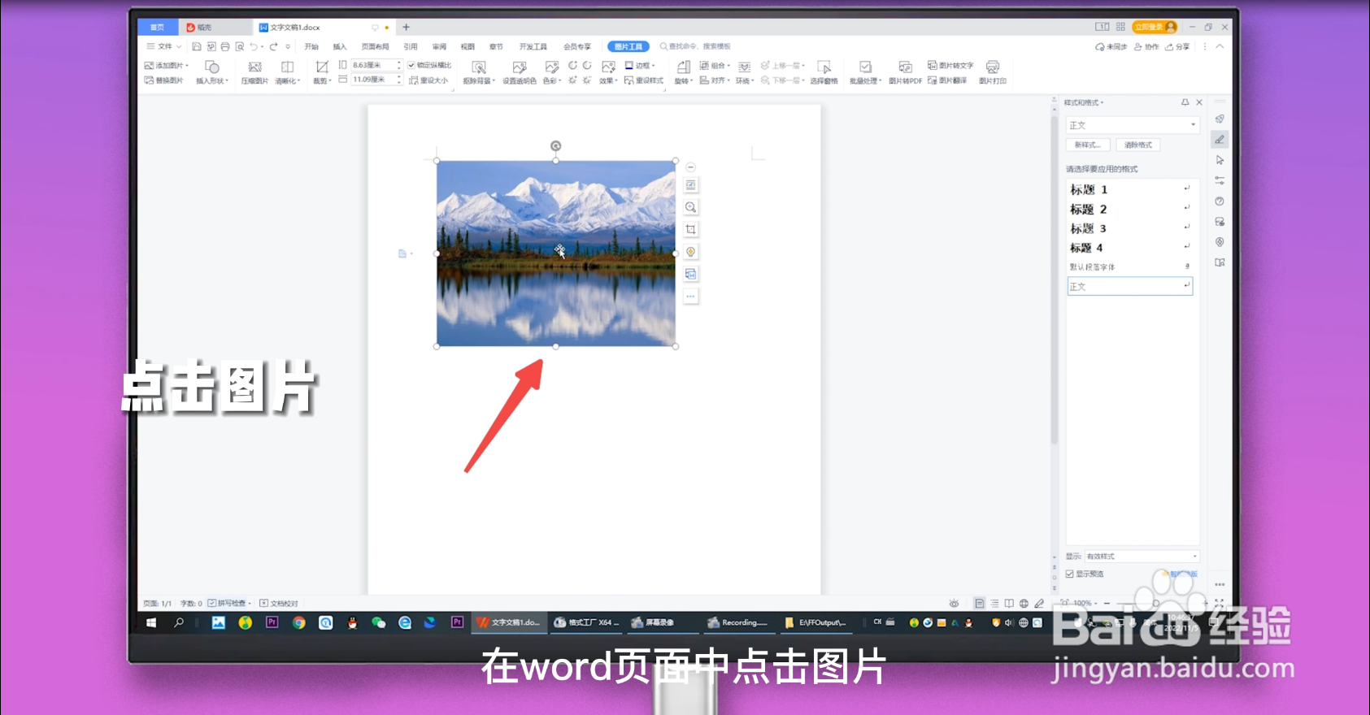
Task: Click the 选择窗格 selection pane icon
Action: click(x=824, y=67)
